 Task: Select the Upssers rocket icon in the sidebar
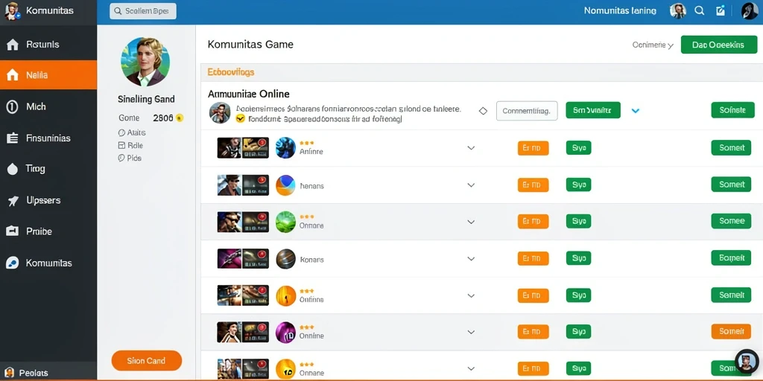(x=13, y=201)
